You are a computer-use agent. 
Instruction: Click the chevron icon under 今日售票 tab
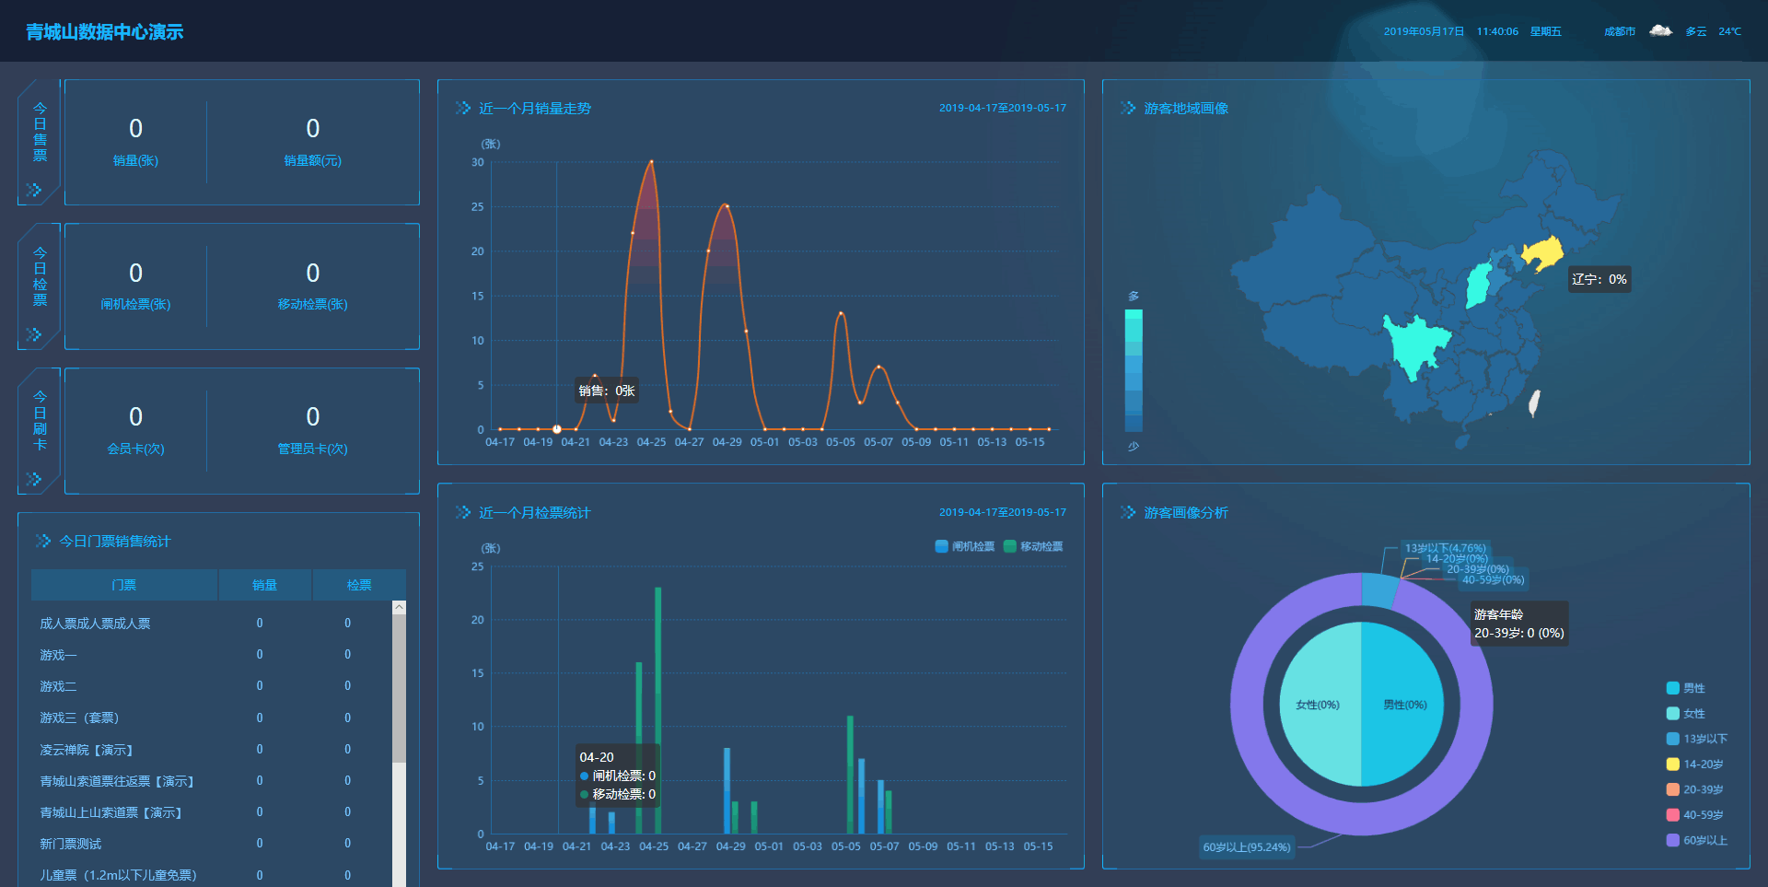pos(34,190)
